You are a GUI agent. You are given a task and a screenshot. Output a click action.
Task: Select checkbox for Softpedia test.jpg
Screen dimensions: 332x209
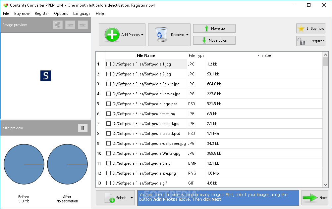(108, 114)
